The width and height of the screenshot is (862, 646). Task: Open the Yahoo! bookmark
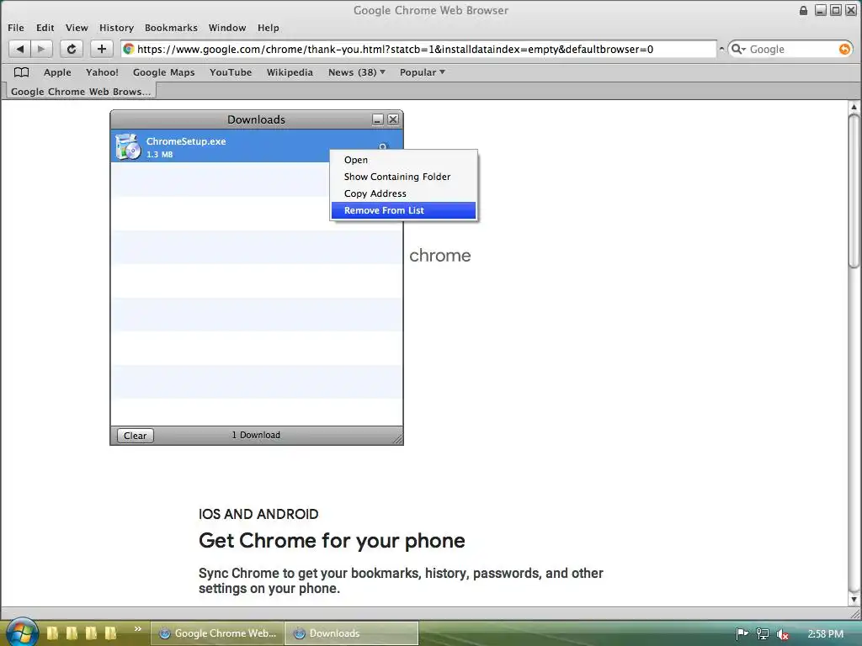click(102, 72)
